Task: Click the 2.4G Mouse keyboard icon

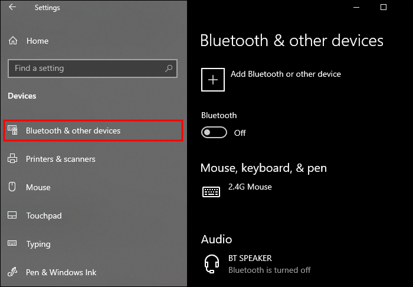Action: 211,191
